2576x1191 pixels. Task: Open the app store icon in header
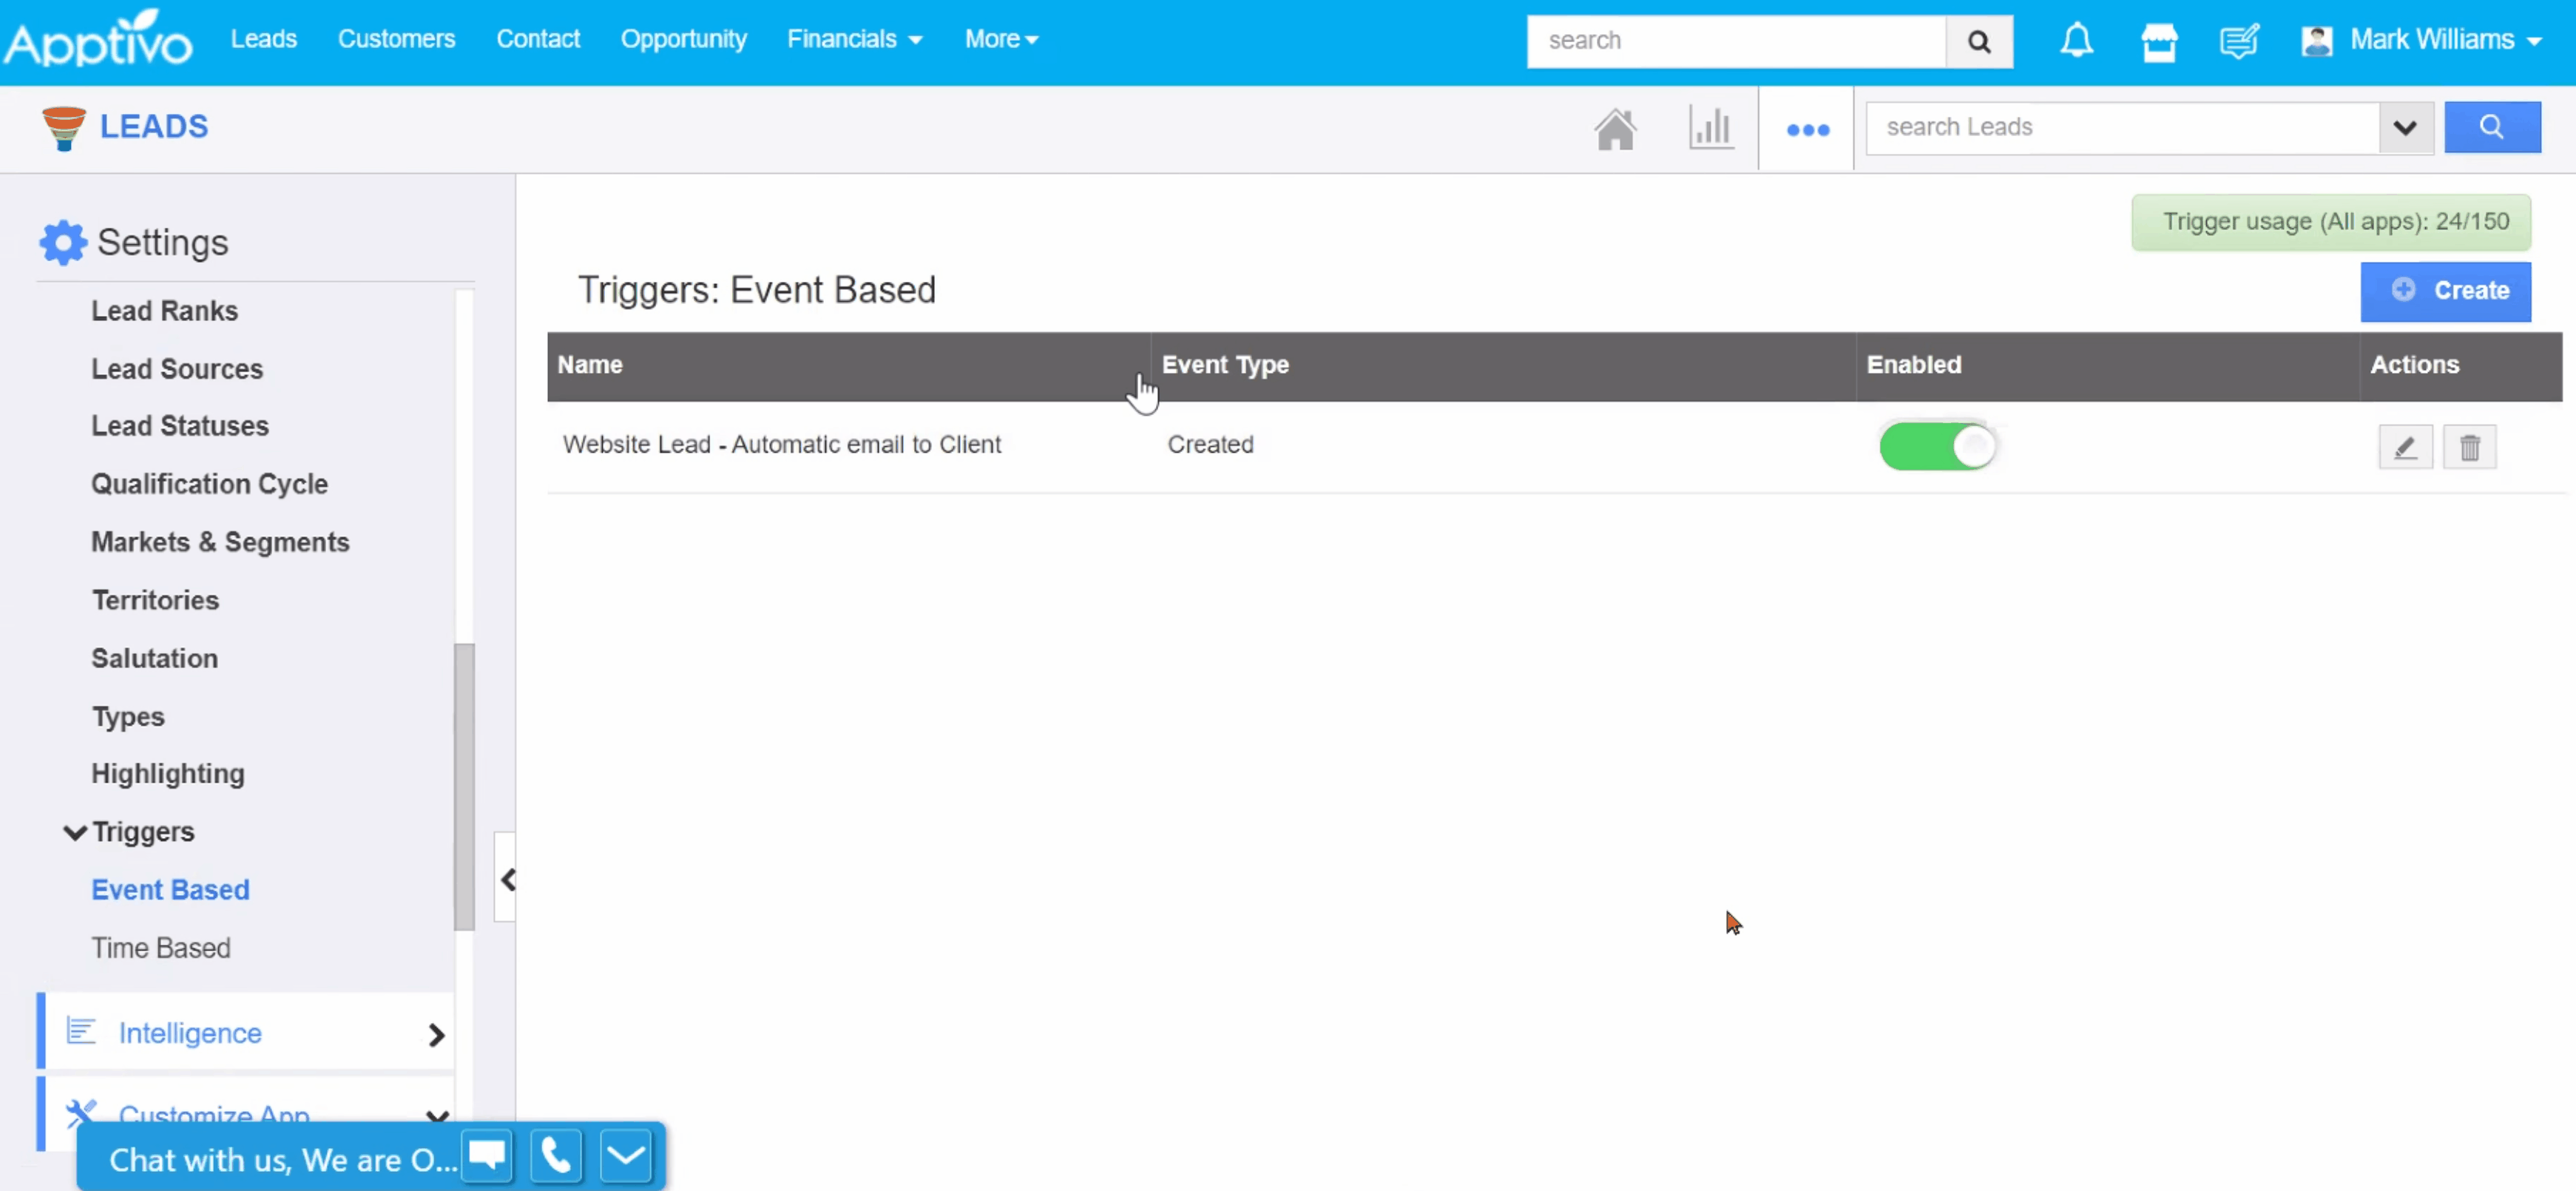click(x=2158, y=41)
